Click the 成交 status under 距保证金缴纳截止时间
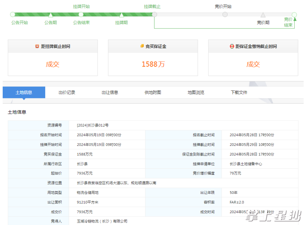 (253, 64)
